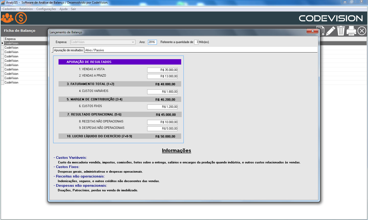Close the Lançamento de Balanço dialog
Viewport: 368px width, 220px height.
[312, 31]
